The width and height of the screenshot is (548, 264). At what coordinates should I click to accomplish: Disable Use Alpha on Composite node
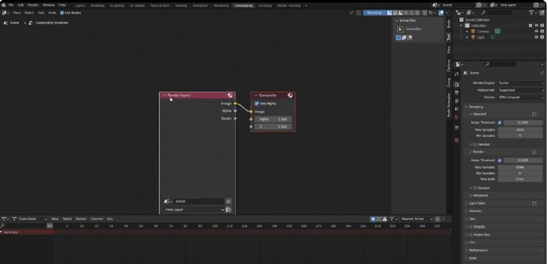(x=257, y=103)
